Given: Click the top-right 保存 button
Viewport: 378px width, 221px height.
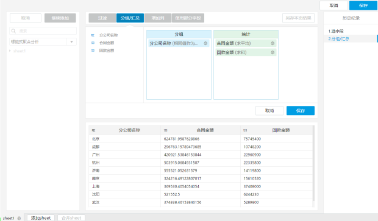Looking at the screenshot, I should pos(363,5).
